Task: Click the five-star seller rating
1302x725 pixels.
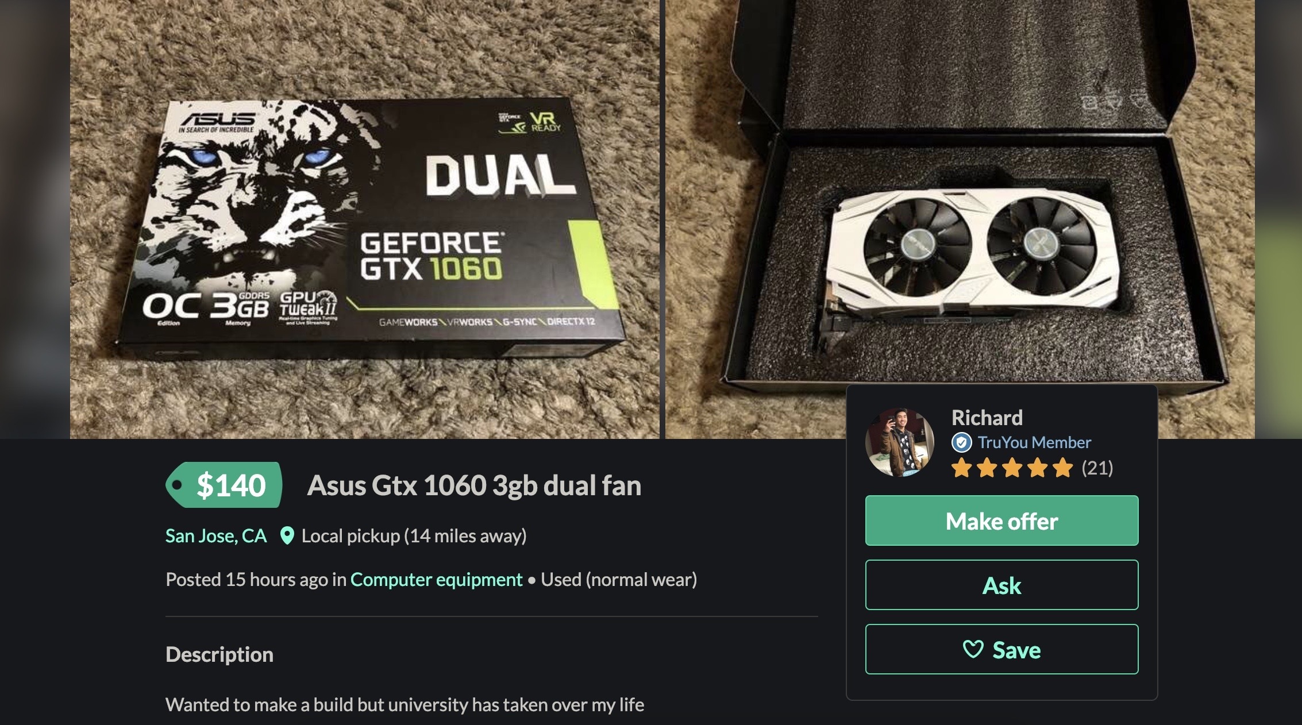Action: point(1012,468)
